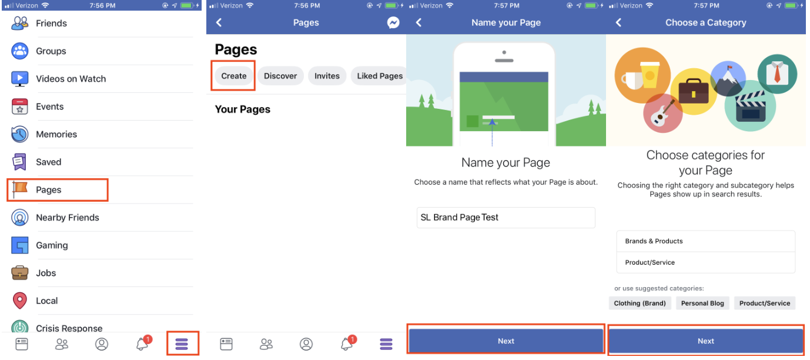Tap the Crisis Response icon

pos(20,326)
